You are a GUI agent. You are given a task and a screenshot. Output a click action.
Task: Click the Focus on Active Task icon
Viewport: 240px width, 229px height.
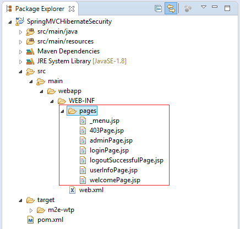point(188,8)
